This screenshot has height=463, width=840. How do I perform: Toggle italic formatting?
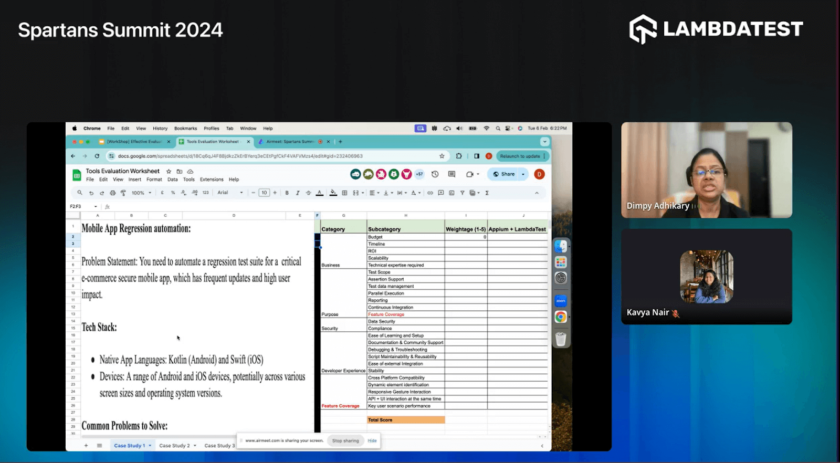298,193
